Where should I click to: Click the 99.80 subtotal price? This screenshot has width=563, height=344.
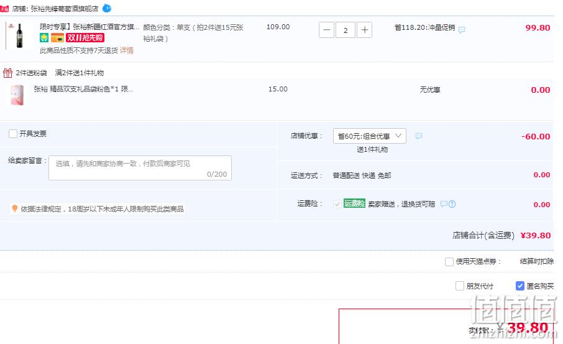[x=538, y=27]
